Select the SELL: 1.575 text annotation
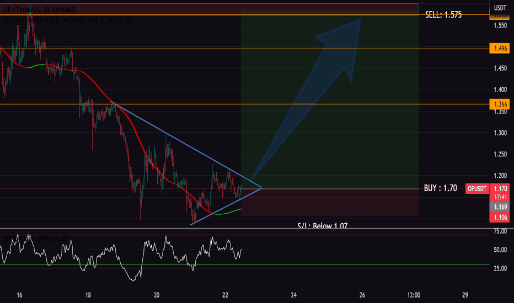The height and width of the screenshot is (303, 514). (443, 15)
